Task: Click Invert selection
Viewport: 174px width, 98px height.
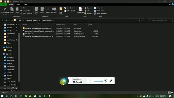Action: pos(100,13)
